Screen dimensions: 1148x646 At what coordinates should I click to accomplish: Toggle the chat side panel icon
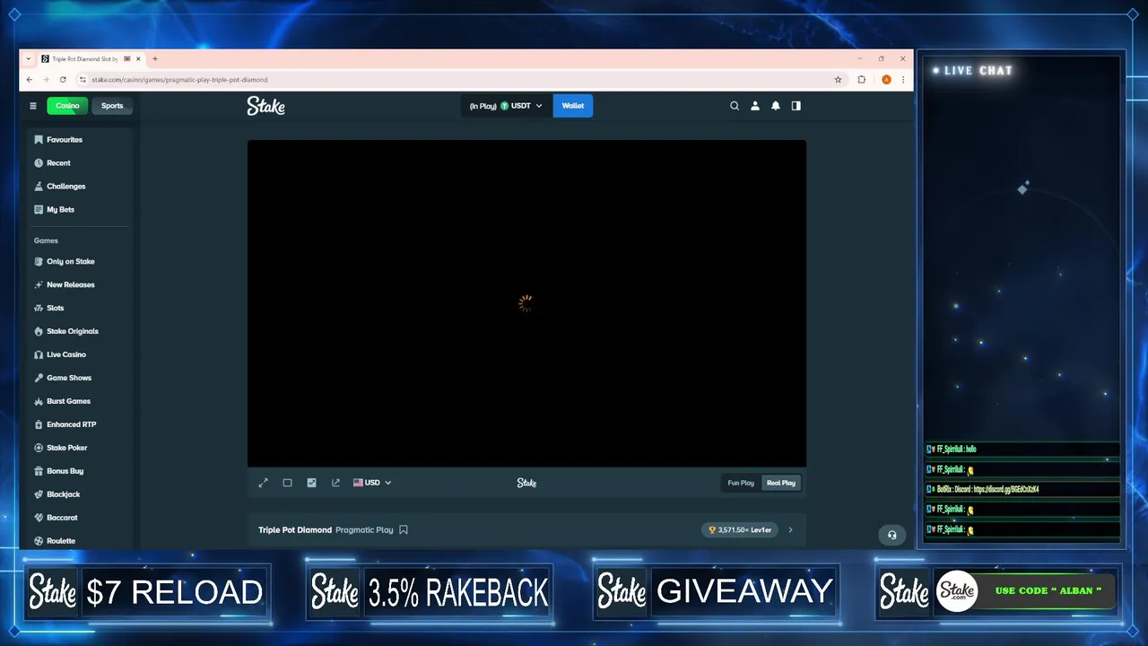pos(796,106)
